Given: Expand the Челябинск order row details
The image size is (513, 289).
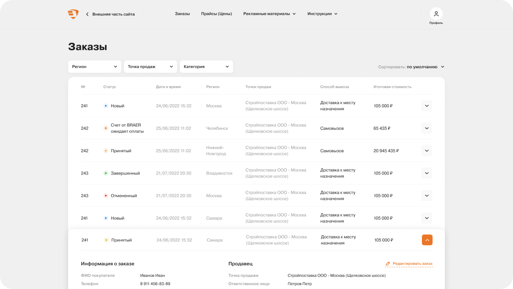Looking at the screenshot, I should point(426,128).
